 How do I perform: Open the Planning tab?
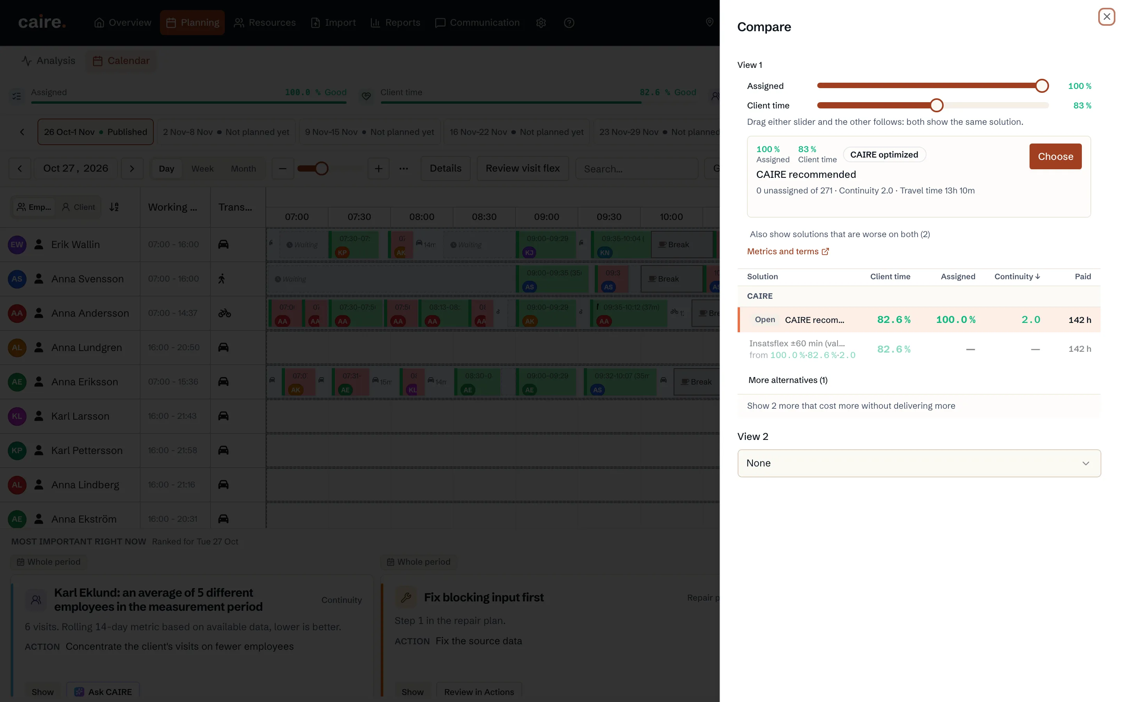(192, 23)
